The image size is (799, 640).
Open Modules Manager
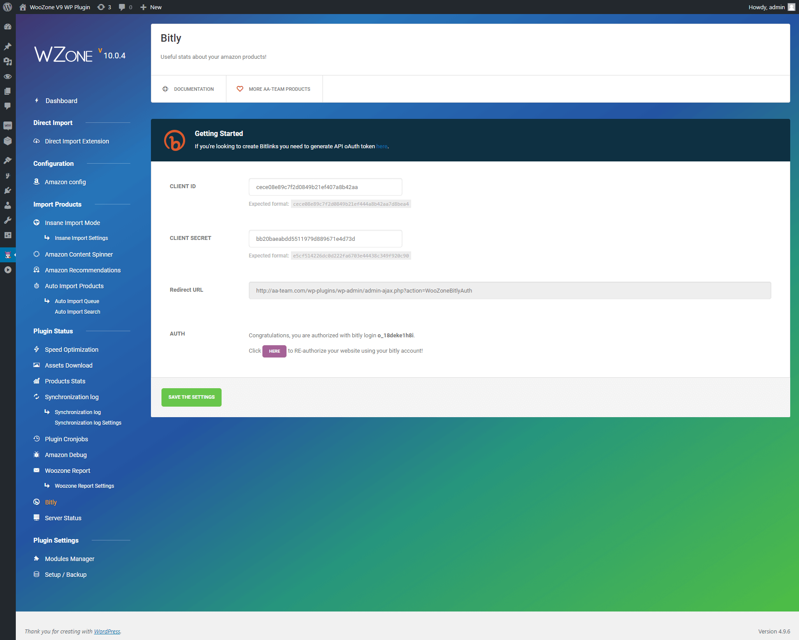(x=69, y=559)
